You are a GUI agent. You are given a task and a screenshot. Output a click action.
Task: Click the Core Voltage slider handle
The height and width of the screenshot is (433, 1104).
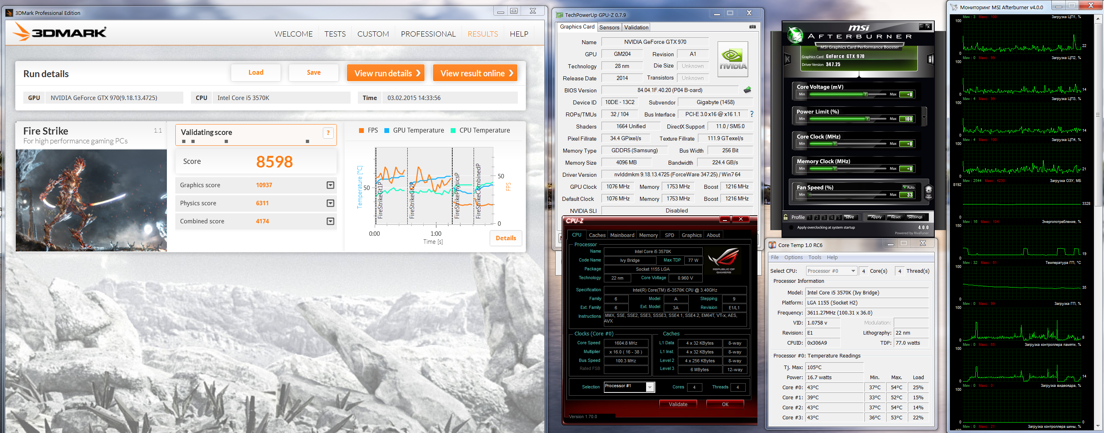point(865,94)
